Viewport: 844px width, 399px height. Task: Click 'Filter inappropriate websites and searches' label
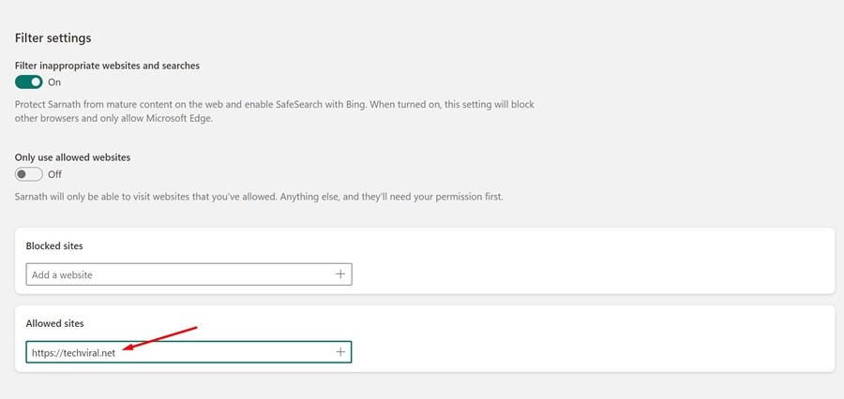[107, 66]
